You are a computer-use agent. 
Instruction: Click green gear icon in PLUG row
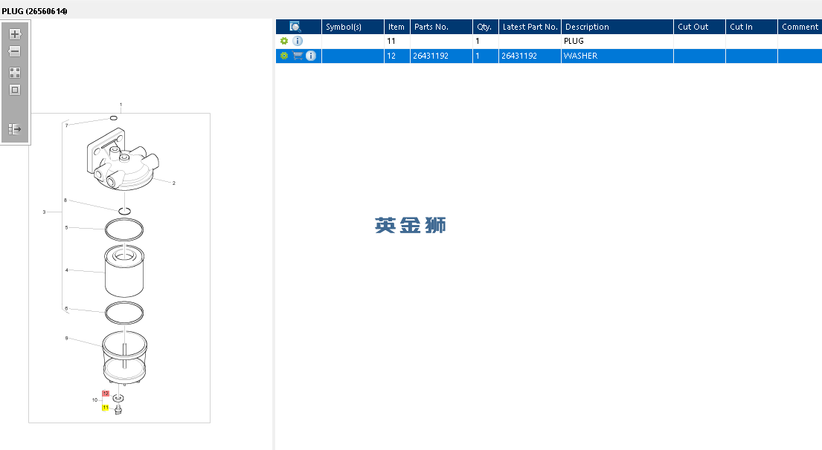click(x=284, y=41)
